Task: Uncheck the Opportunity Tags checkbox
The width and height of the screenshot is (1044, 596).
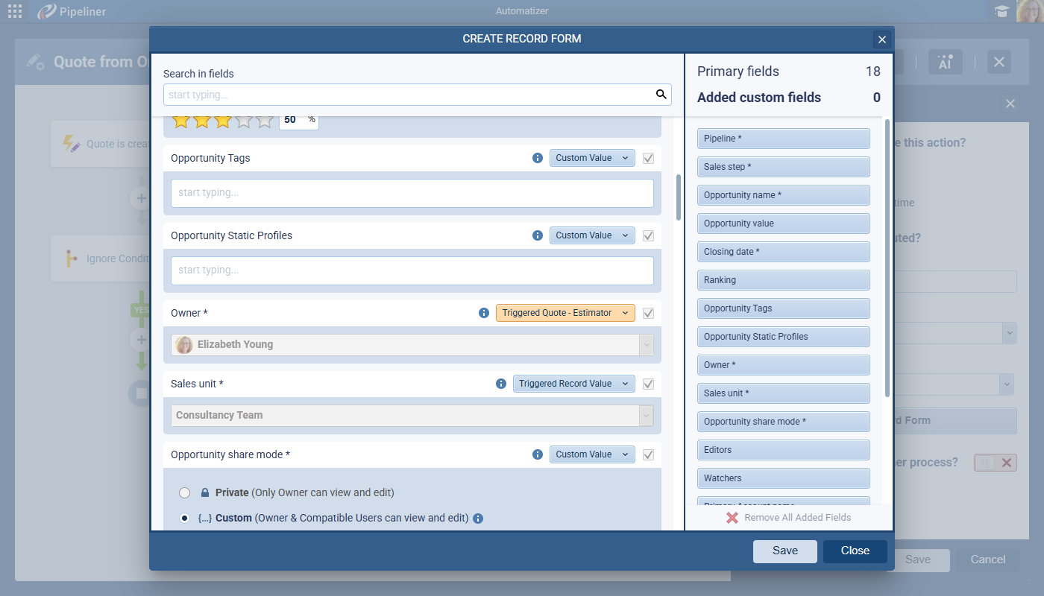Action: point(648,158)
